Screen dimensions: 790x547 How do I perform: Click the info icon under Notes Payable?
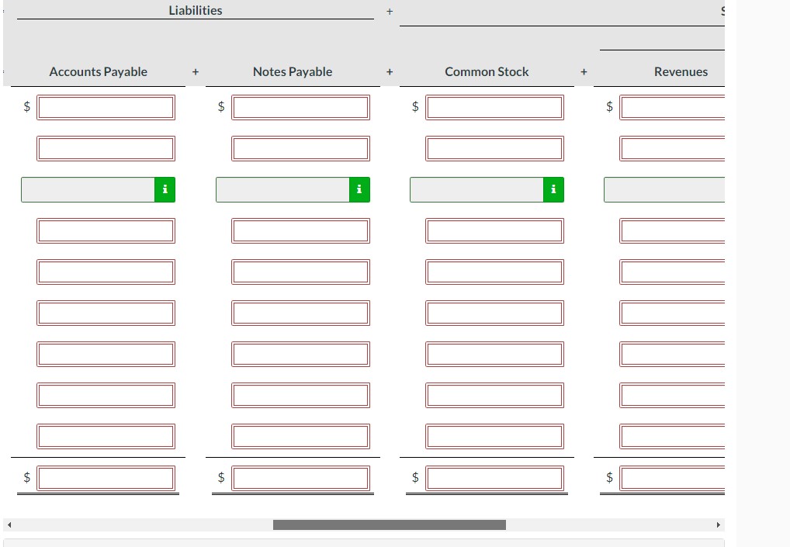(x=359, y=189)
